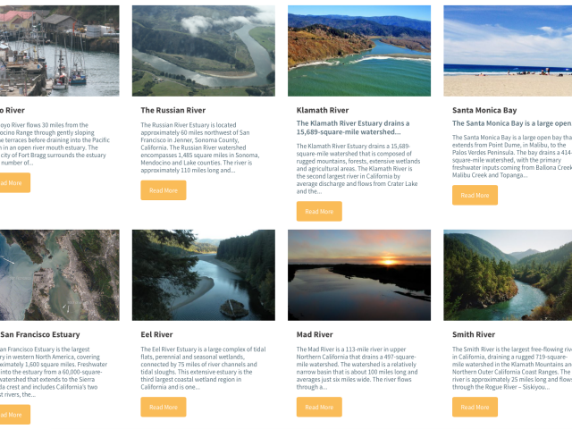Click Read More under Eel River

tap(164, 407)
